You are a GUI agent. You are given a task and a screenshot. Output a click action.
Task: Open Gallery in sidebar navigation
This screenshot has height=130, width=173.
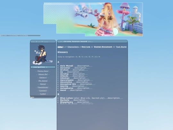pos(43,77)
